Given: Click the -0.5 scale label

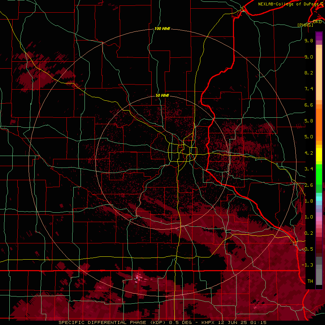Looking at the screenshot, I should tap(307, 249).
